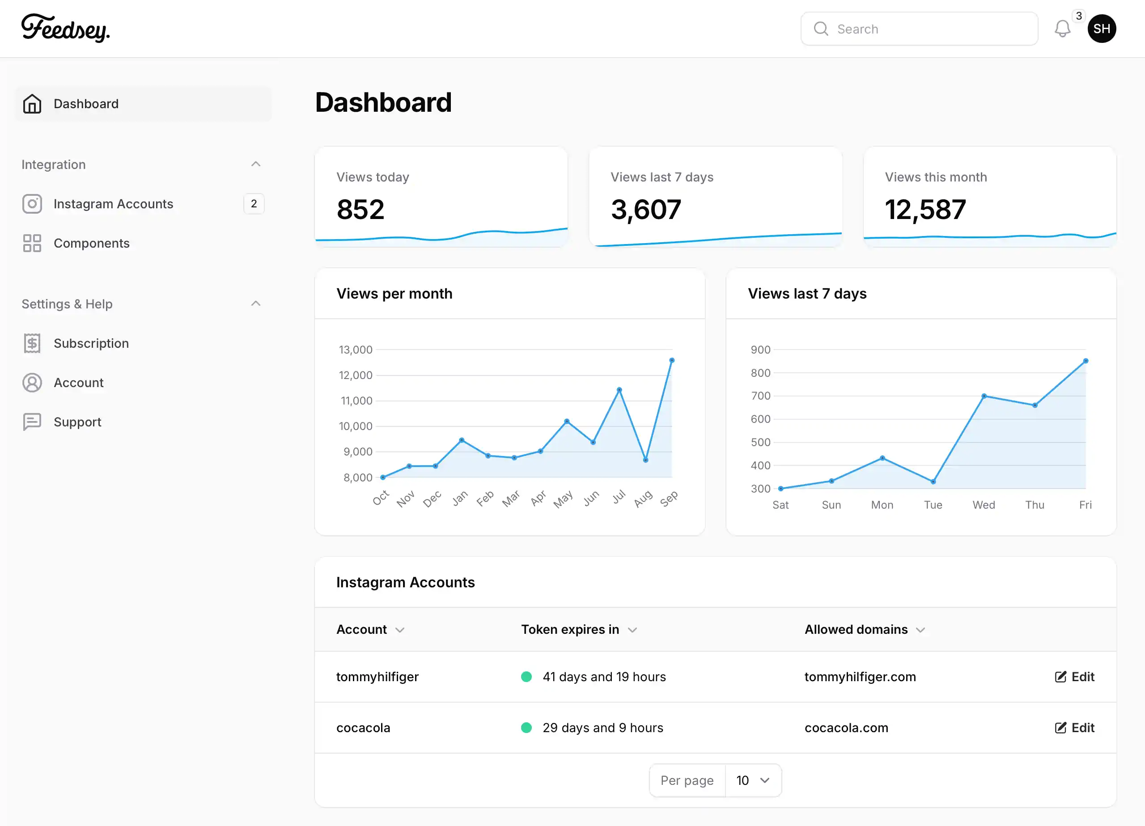This screenshot has height=826, width=1145.
Task: Open Account settings in sidebar
Action: click(x=144, y=383)
